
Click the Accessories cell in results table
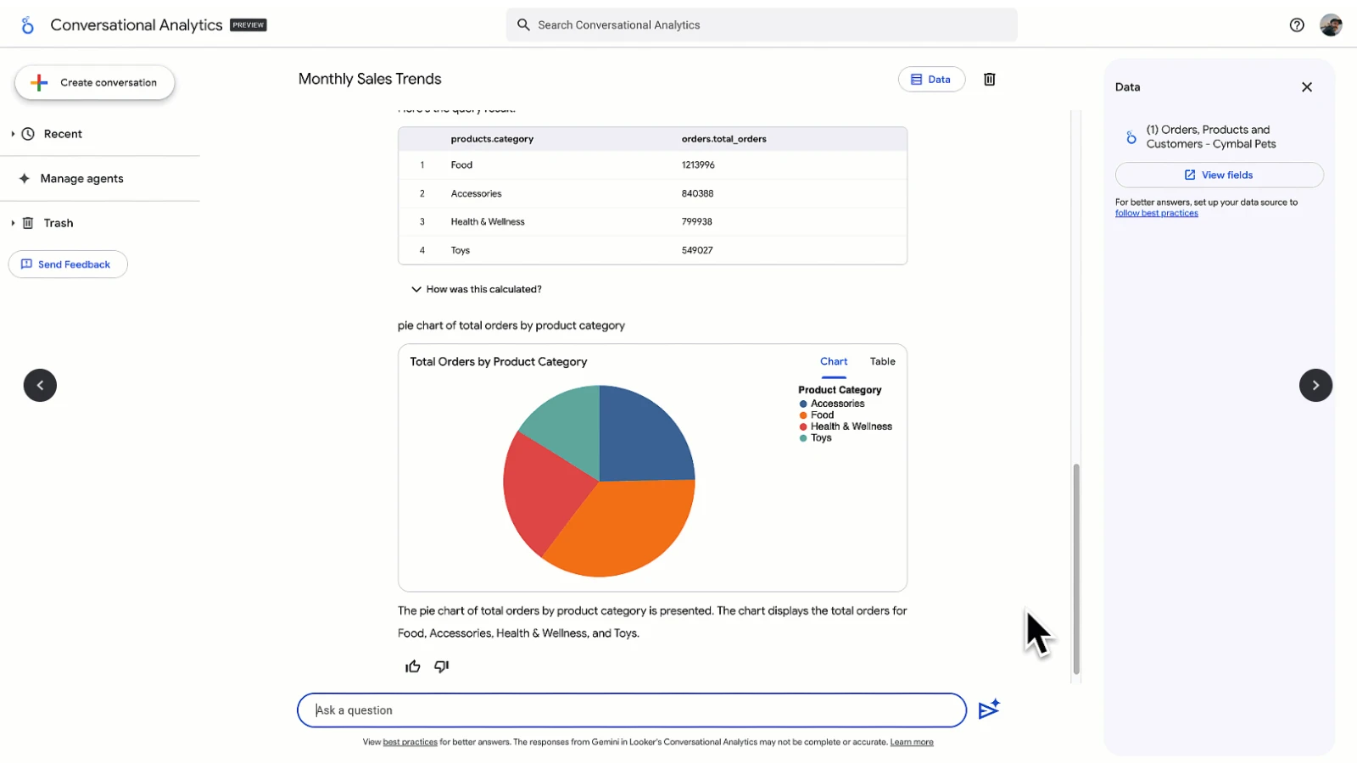[x=476, y=194]
